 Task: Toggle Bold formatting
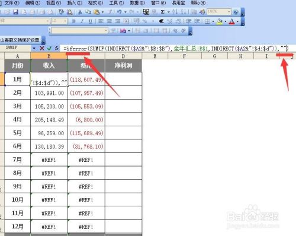[x=74, y=21]
